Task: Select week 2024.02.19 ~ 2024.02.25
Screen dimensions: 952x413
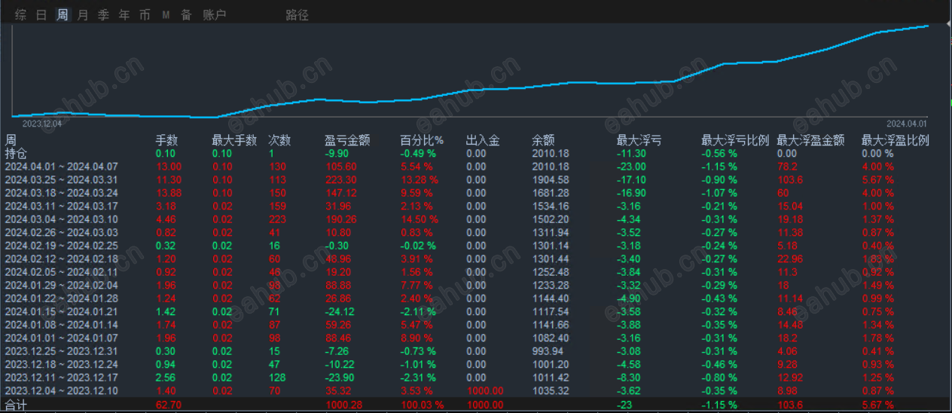Action: (x=62, y=245)
